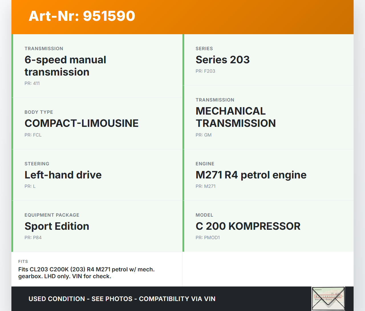
Task: Select the "6-speed manual transmission" value
Action: [65, 66]
